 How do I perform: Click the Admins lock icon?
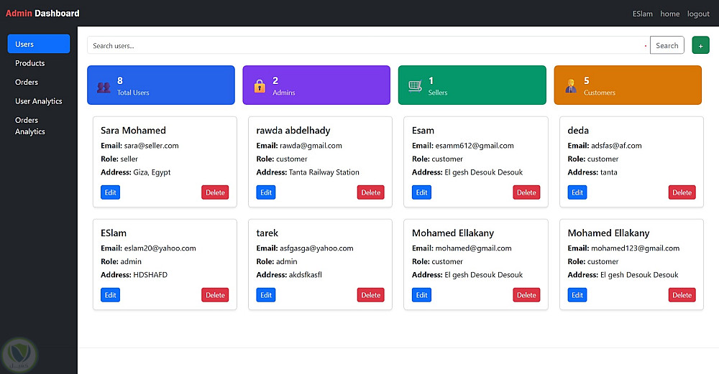(x=260, y=87)
